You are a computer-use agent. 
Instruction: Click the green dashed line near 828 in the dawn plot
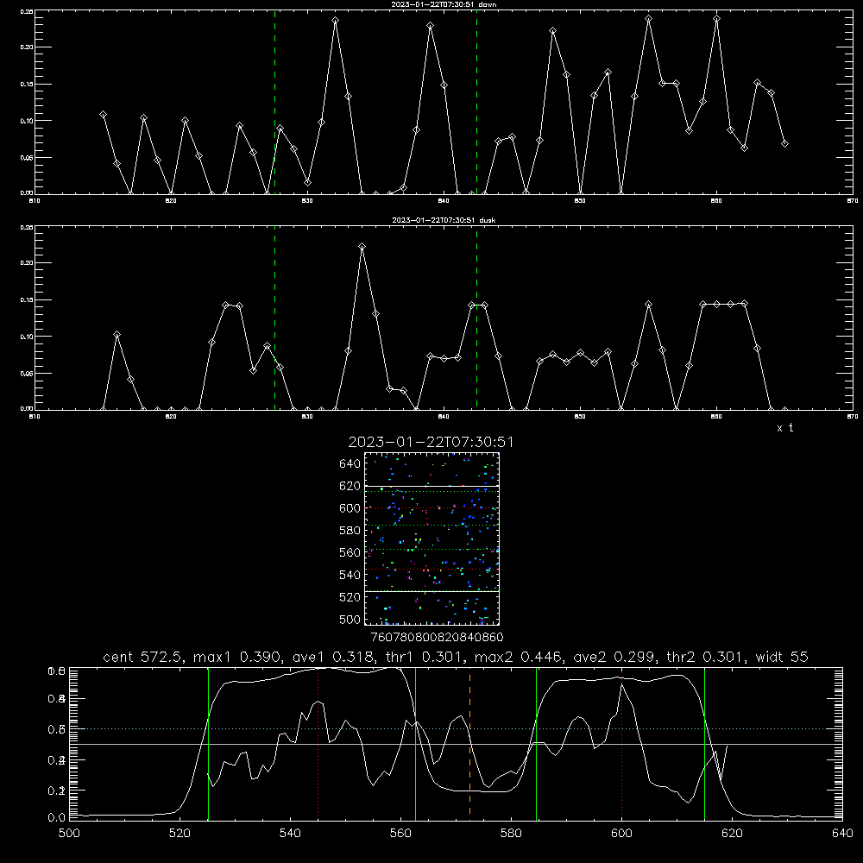(x=274, y=102)
